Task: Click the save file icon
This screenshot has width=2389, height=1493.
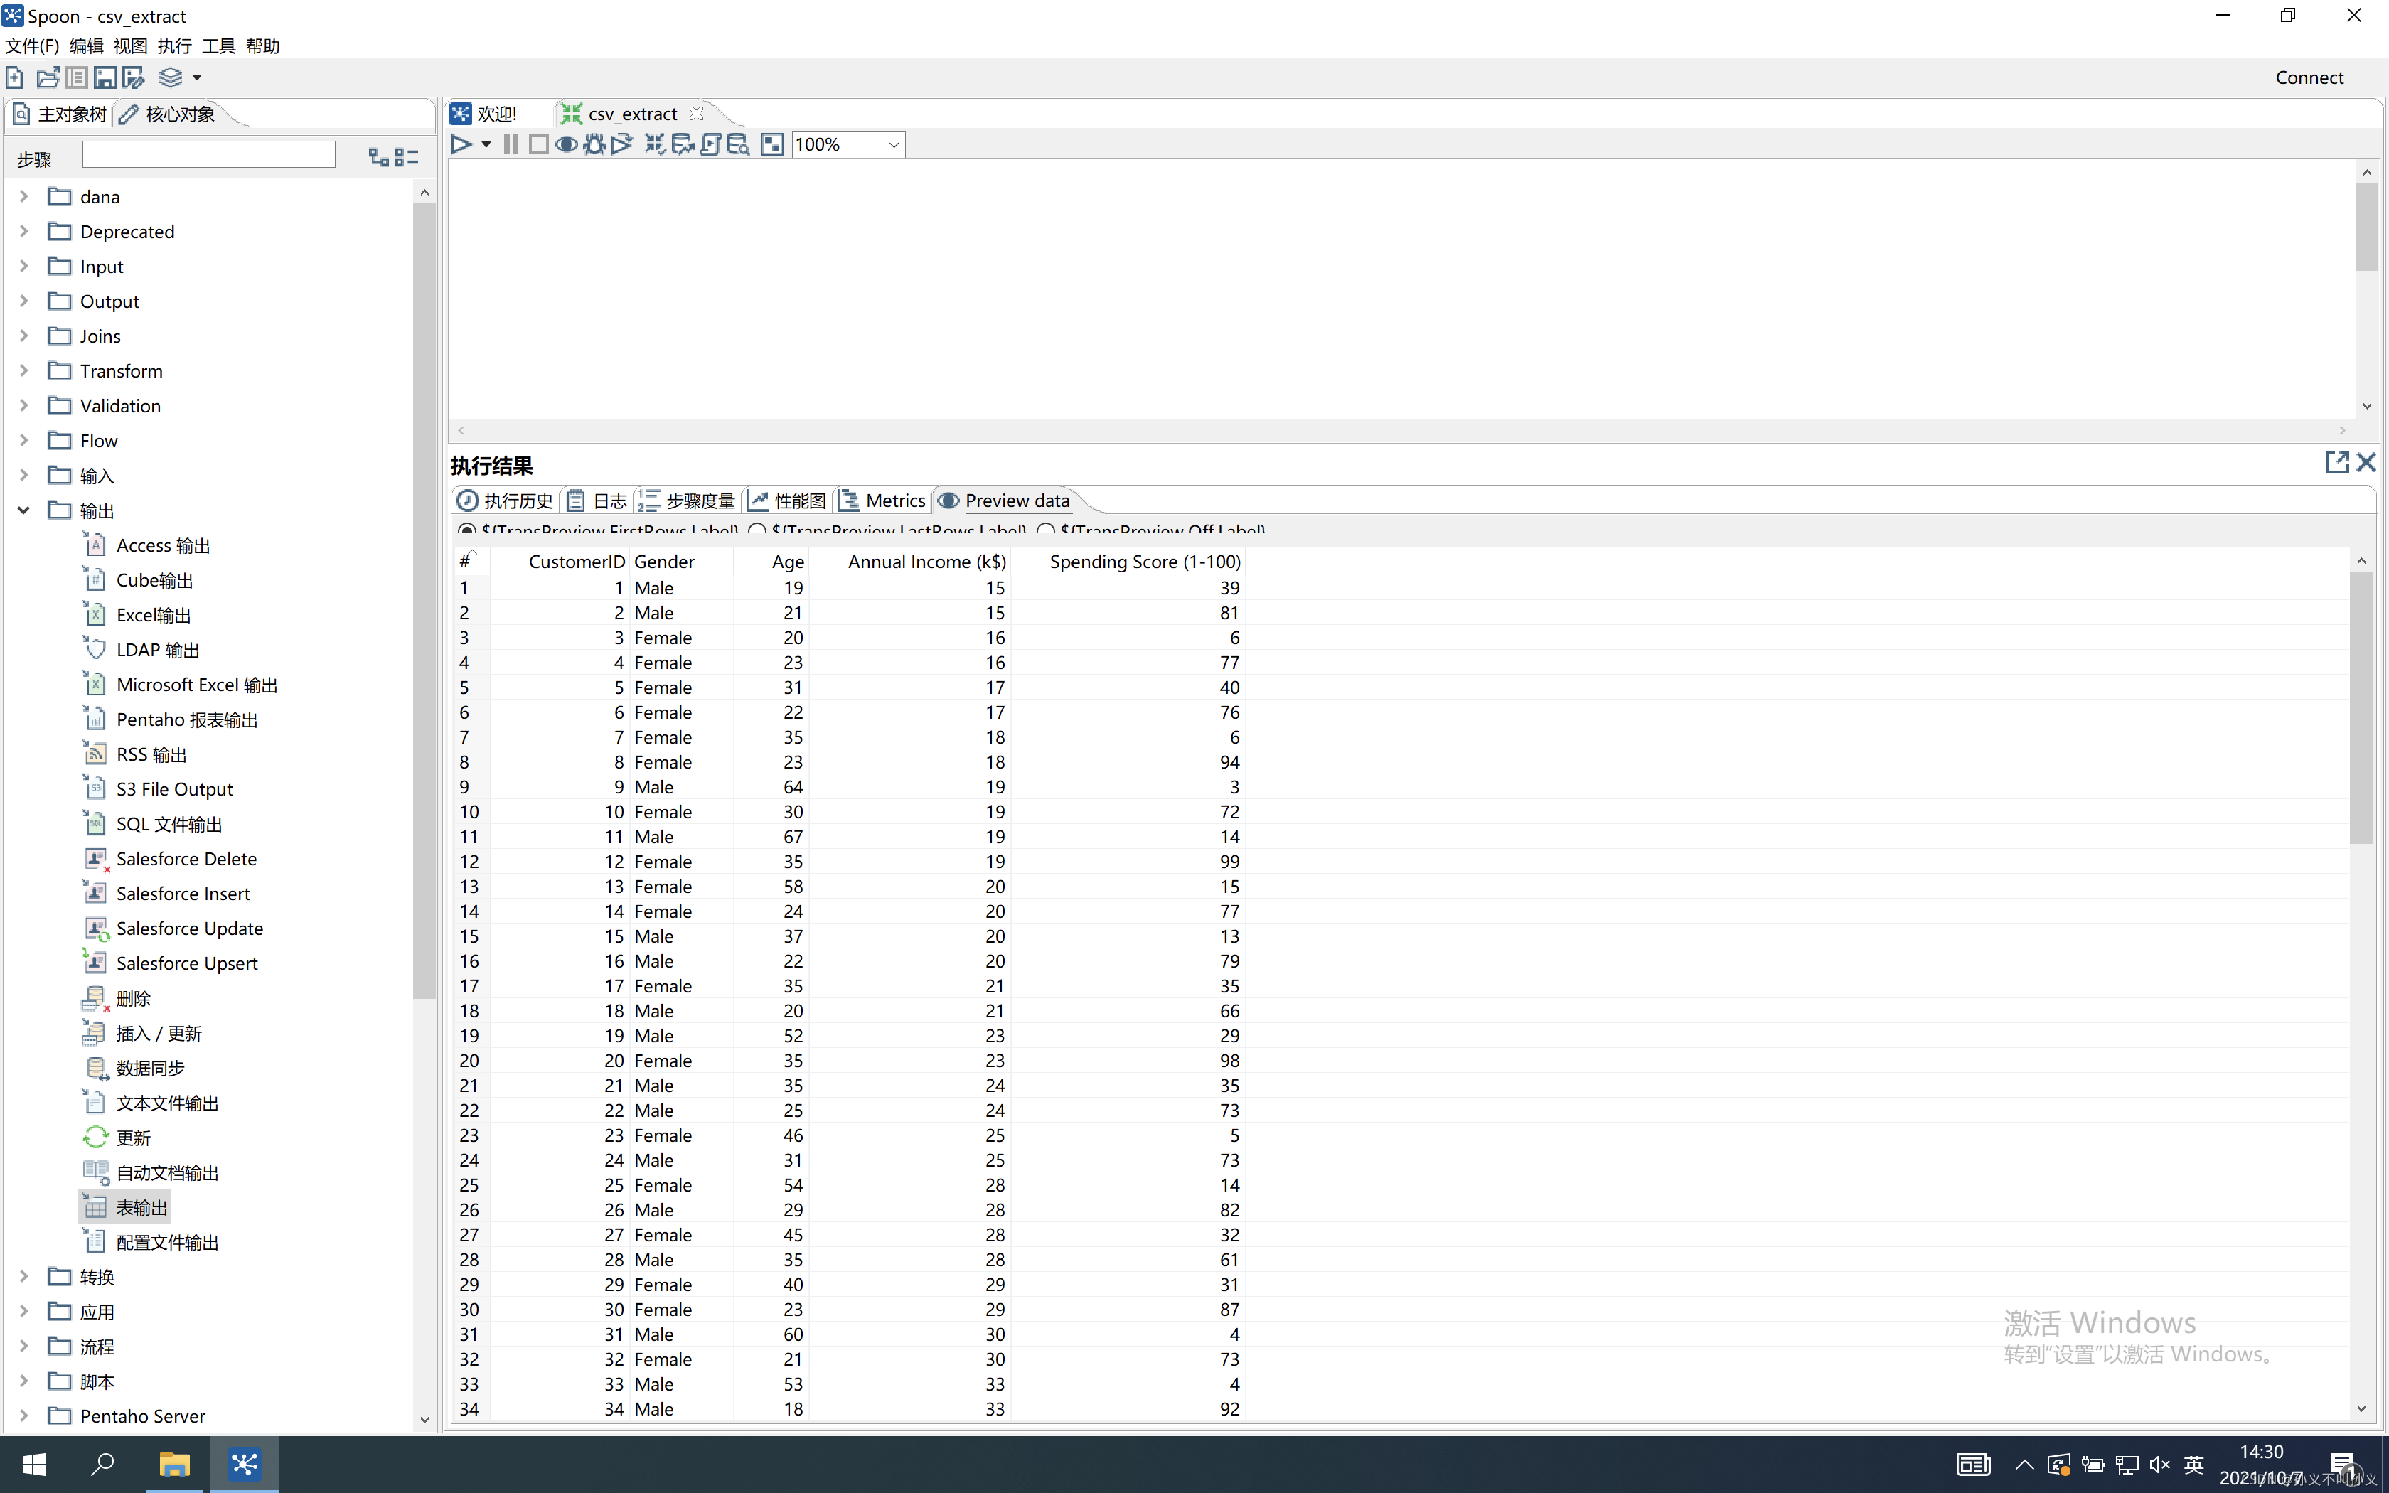Action: [x=105, y=77]
